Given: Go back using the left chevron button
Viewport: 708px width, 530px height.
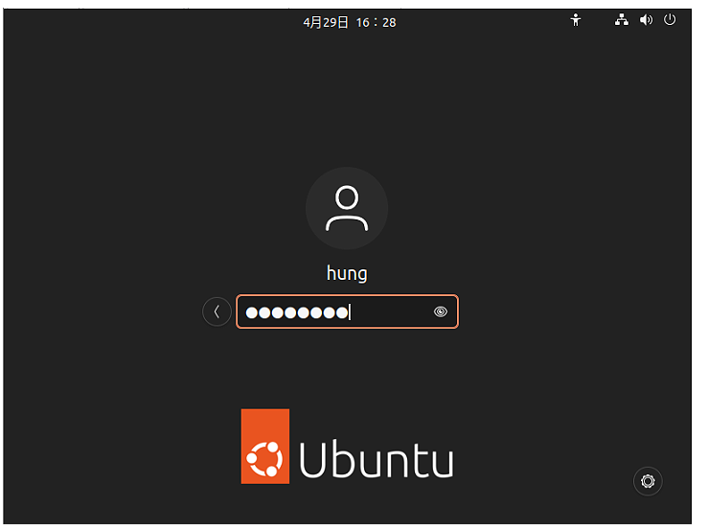Looking at the screenshot, I should tap(217, 311).
